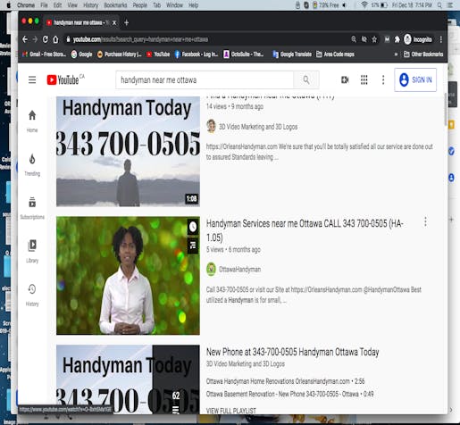Click VIEW FULL PLAYLIST
The height and width of the screenshot is (425, 460).
click(x=231, y=411)
